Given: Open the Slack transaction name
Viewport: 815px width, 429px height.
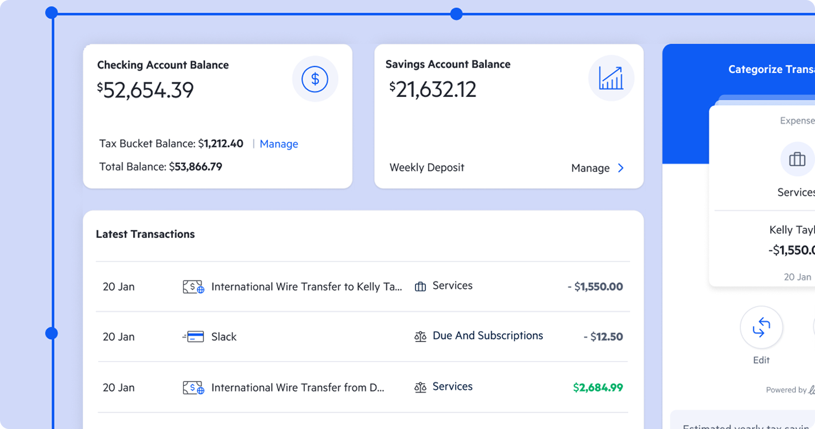Looking at the screenshot, I should pos(224,337).
